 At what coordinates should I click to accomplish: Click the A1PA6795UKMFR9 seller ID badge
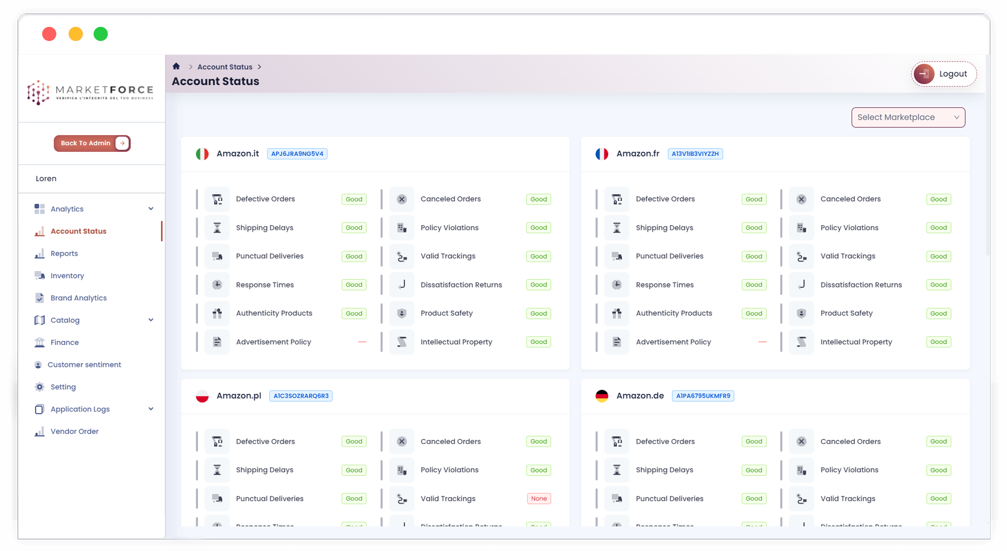pyautogui.click(x=703, y=396)
